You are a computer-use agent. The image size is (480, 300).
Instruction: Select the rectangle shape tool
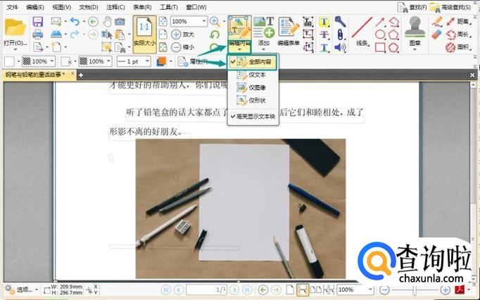380,47
